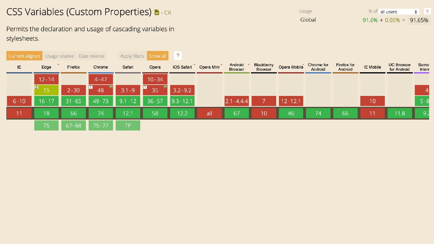Click the 91.65% total usage value
This screenshot has width=434, height=244.
[419, 20]
